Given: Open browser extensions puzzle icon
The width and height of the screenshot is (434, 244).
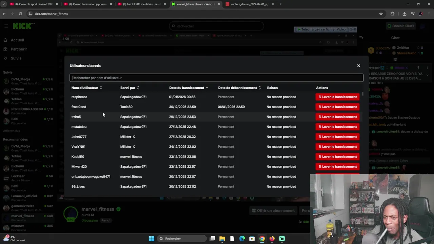Looking at the screenshot, I should [x=392, y=14].
